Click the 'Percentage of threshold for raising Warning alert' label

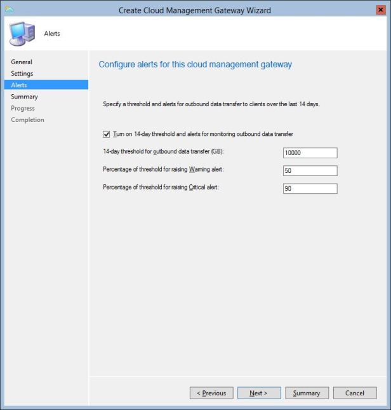(x=163, y=170)
